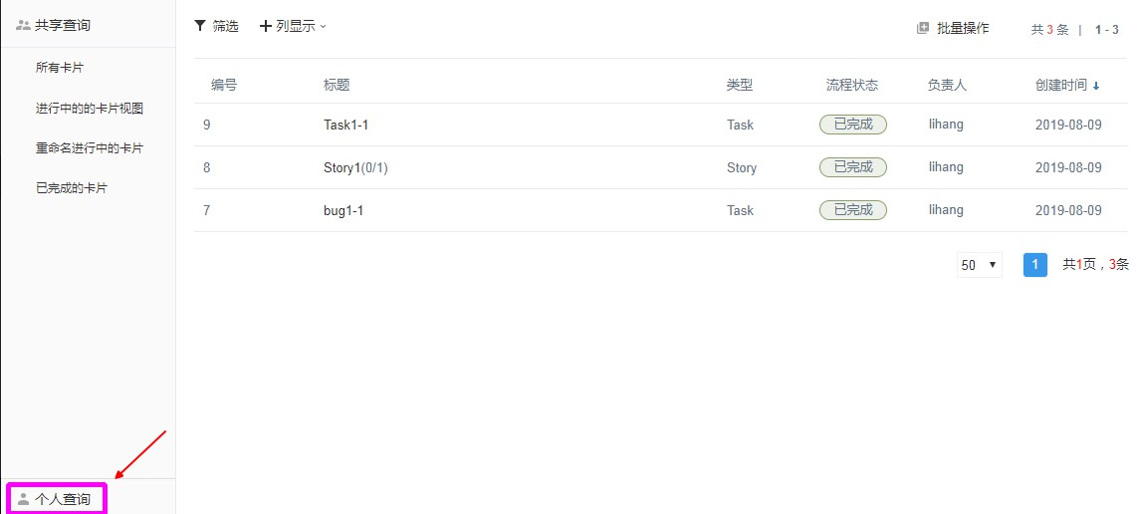1139x514 pixels.
Task: Select 所有卡片 in the sidebar
Action: [60, 68]
